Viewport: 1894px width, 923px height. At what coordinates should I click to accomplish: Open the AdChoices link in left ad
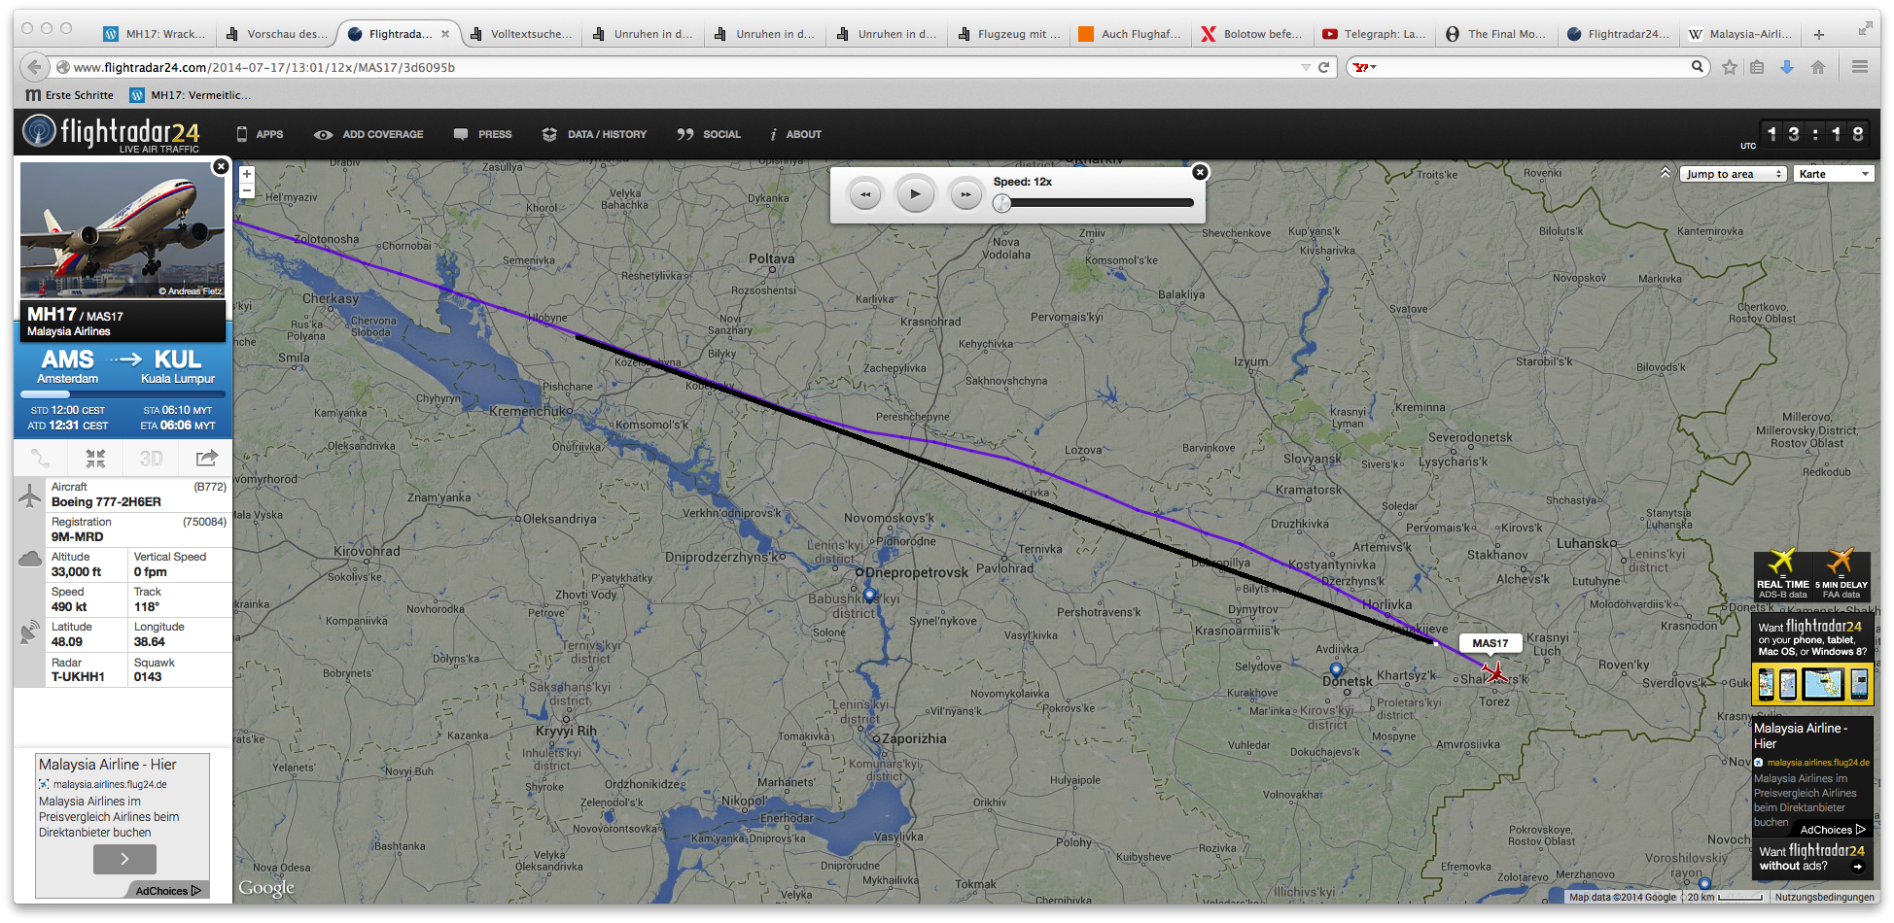(x=167, y=891)
